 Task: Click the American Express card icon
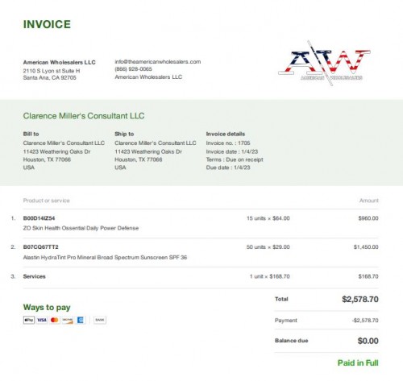[x=81, y=320]
